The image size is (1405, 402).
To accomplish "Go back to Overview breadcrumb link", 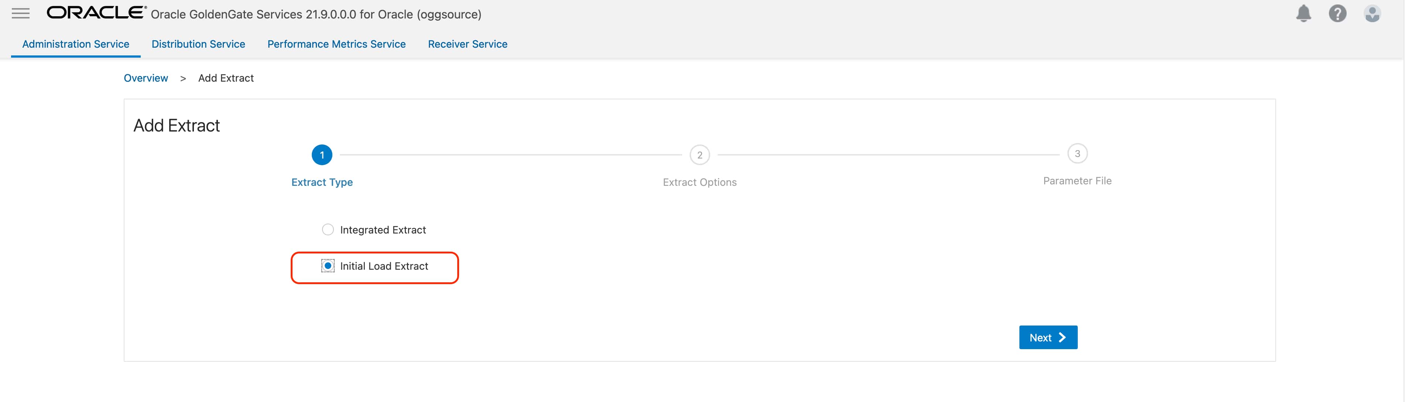I will [146, 78].
